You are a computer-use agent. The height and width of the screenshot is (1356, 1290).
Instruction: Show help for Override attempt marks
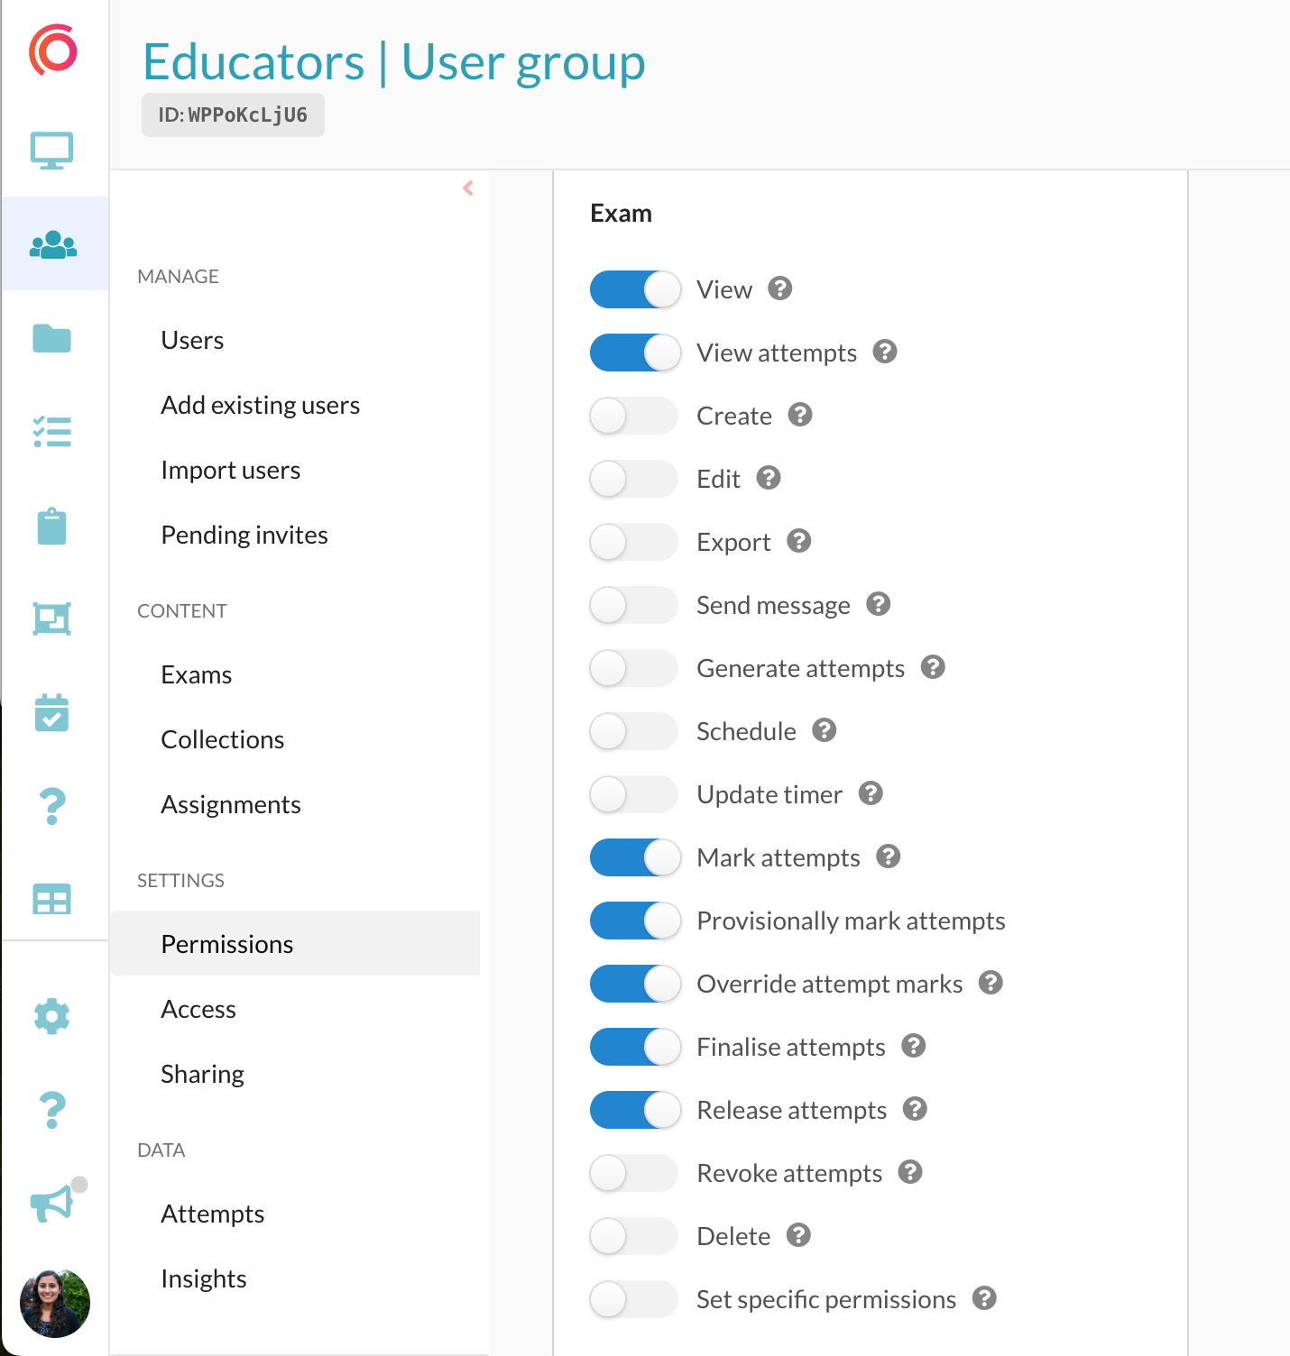tap(991, 983)
